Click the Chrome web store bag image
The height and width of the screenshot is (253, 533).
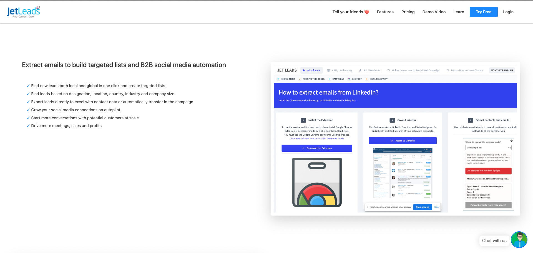[x=317, y=183]
